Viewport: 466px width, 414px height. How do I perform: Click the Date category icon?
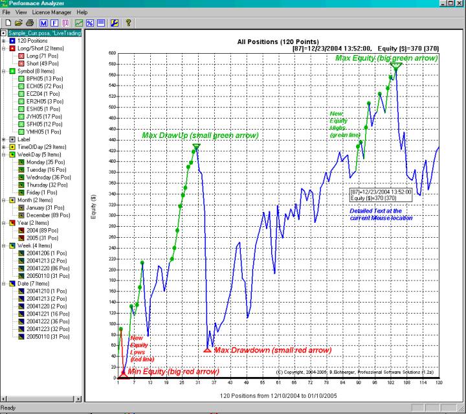12,283
